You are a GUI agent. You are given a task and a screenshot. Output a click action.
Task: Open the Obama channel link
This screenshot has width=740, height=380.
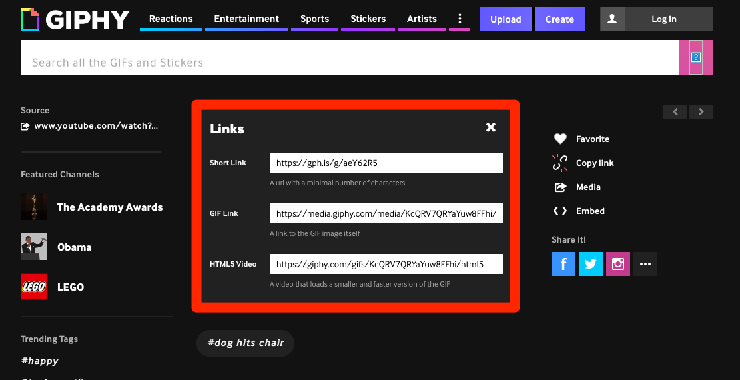[x=74, y=247]
